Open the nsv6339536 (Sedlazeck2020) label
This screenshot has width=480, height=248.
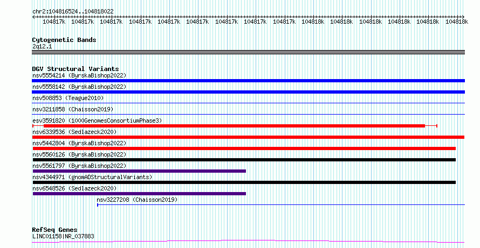74,132
